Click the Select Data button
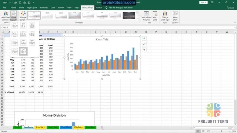 tap(155, 16)
